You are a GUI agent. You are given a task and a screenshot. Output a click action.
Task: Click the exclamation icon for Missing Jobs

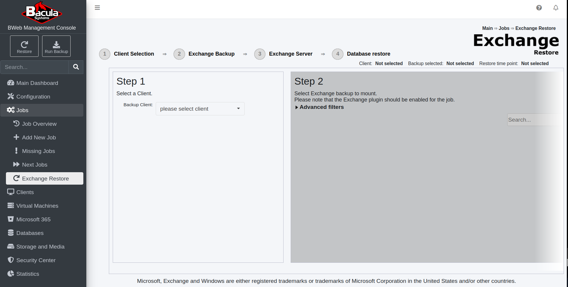[x=16, y=151]
